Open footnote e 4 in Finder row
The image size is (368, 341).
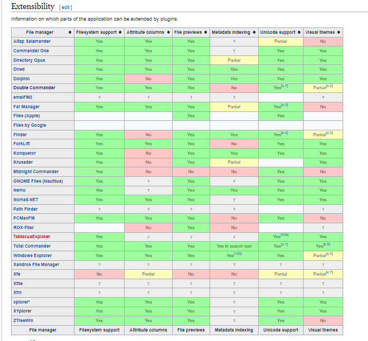click(x=285, y=133)
